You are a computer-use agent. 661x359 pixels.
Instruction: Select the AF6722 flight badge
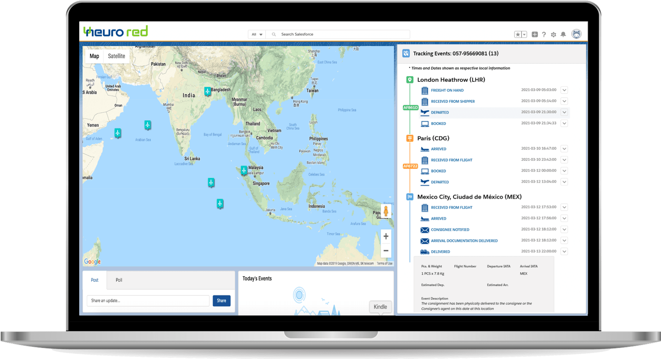(410, 166)
